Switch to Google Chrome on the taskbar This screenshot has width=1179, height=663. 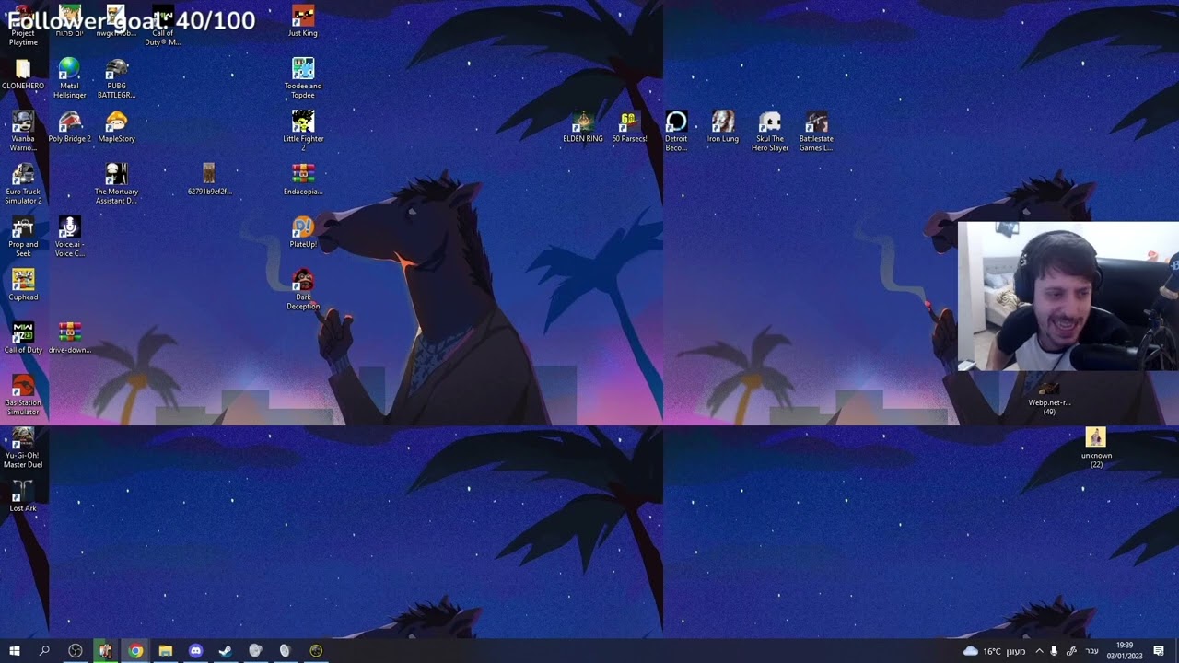[135, 651]
